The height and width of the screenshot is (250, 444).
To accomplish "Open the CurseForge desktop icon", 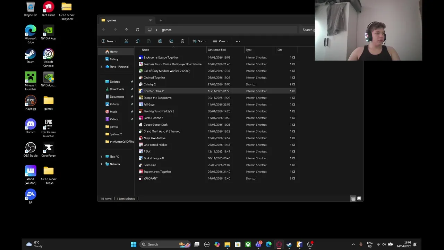I will click(49, 150).
